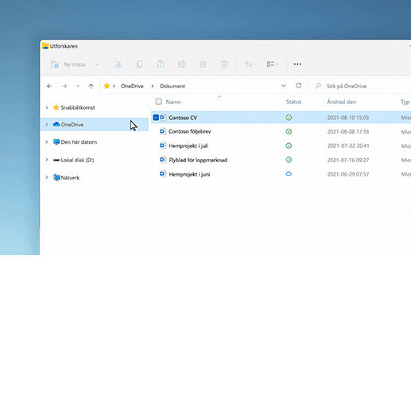Click the Delete trash can icon
Viewport: 411px width, 411px height.
[x=224, y=64]
